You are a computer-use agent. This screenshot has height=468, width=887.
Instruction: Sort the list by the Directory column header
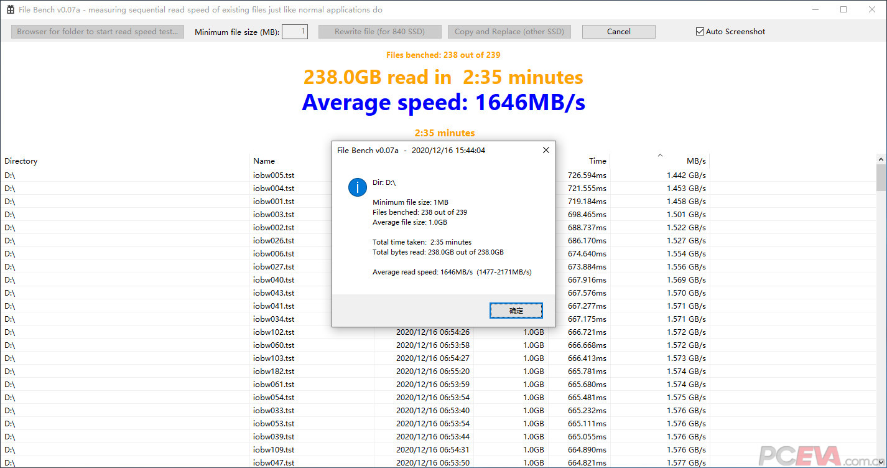click(x=124, y=161)
